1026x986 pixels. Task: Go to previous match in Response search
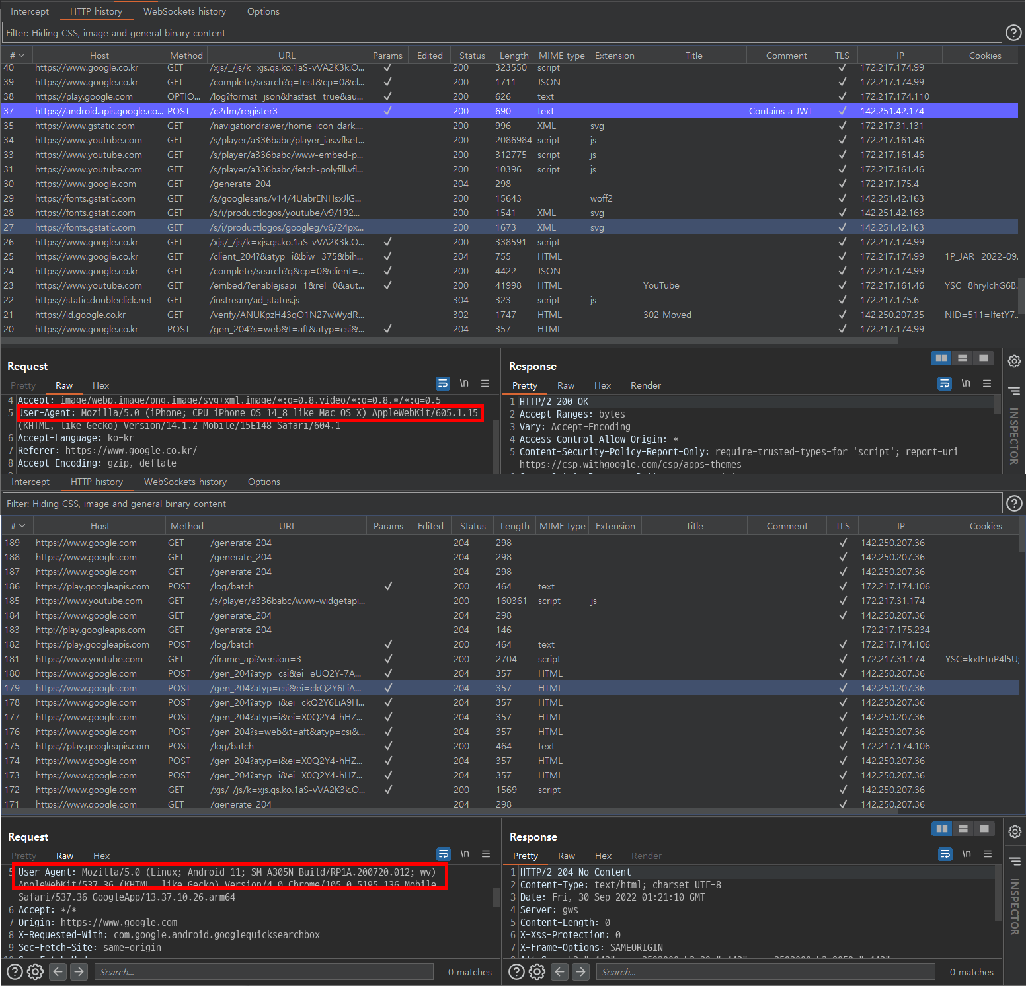[560, 971]
